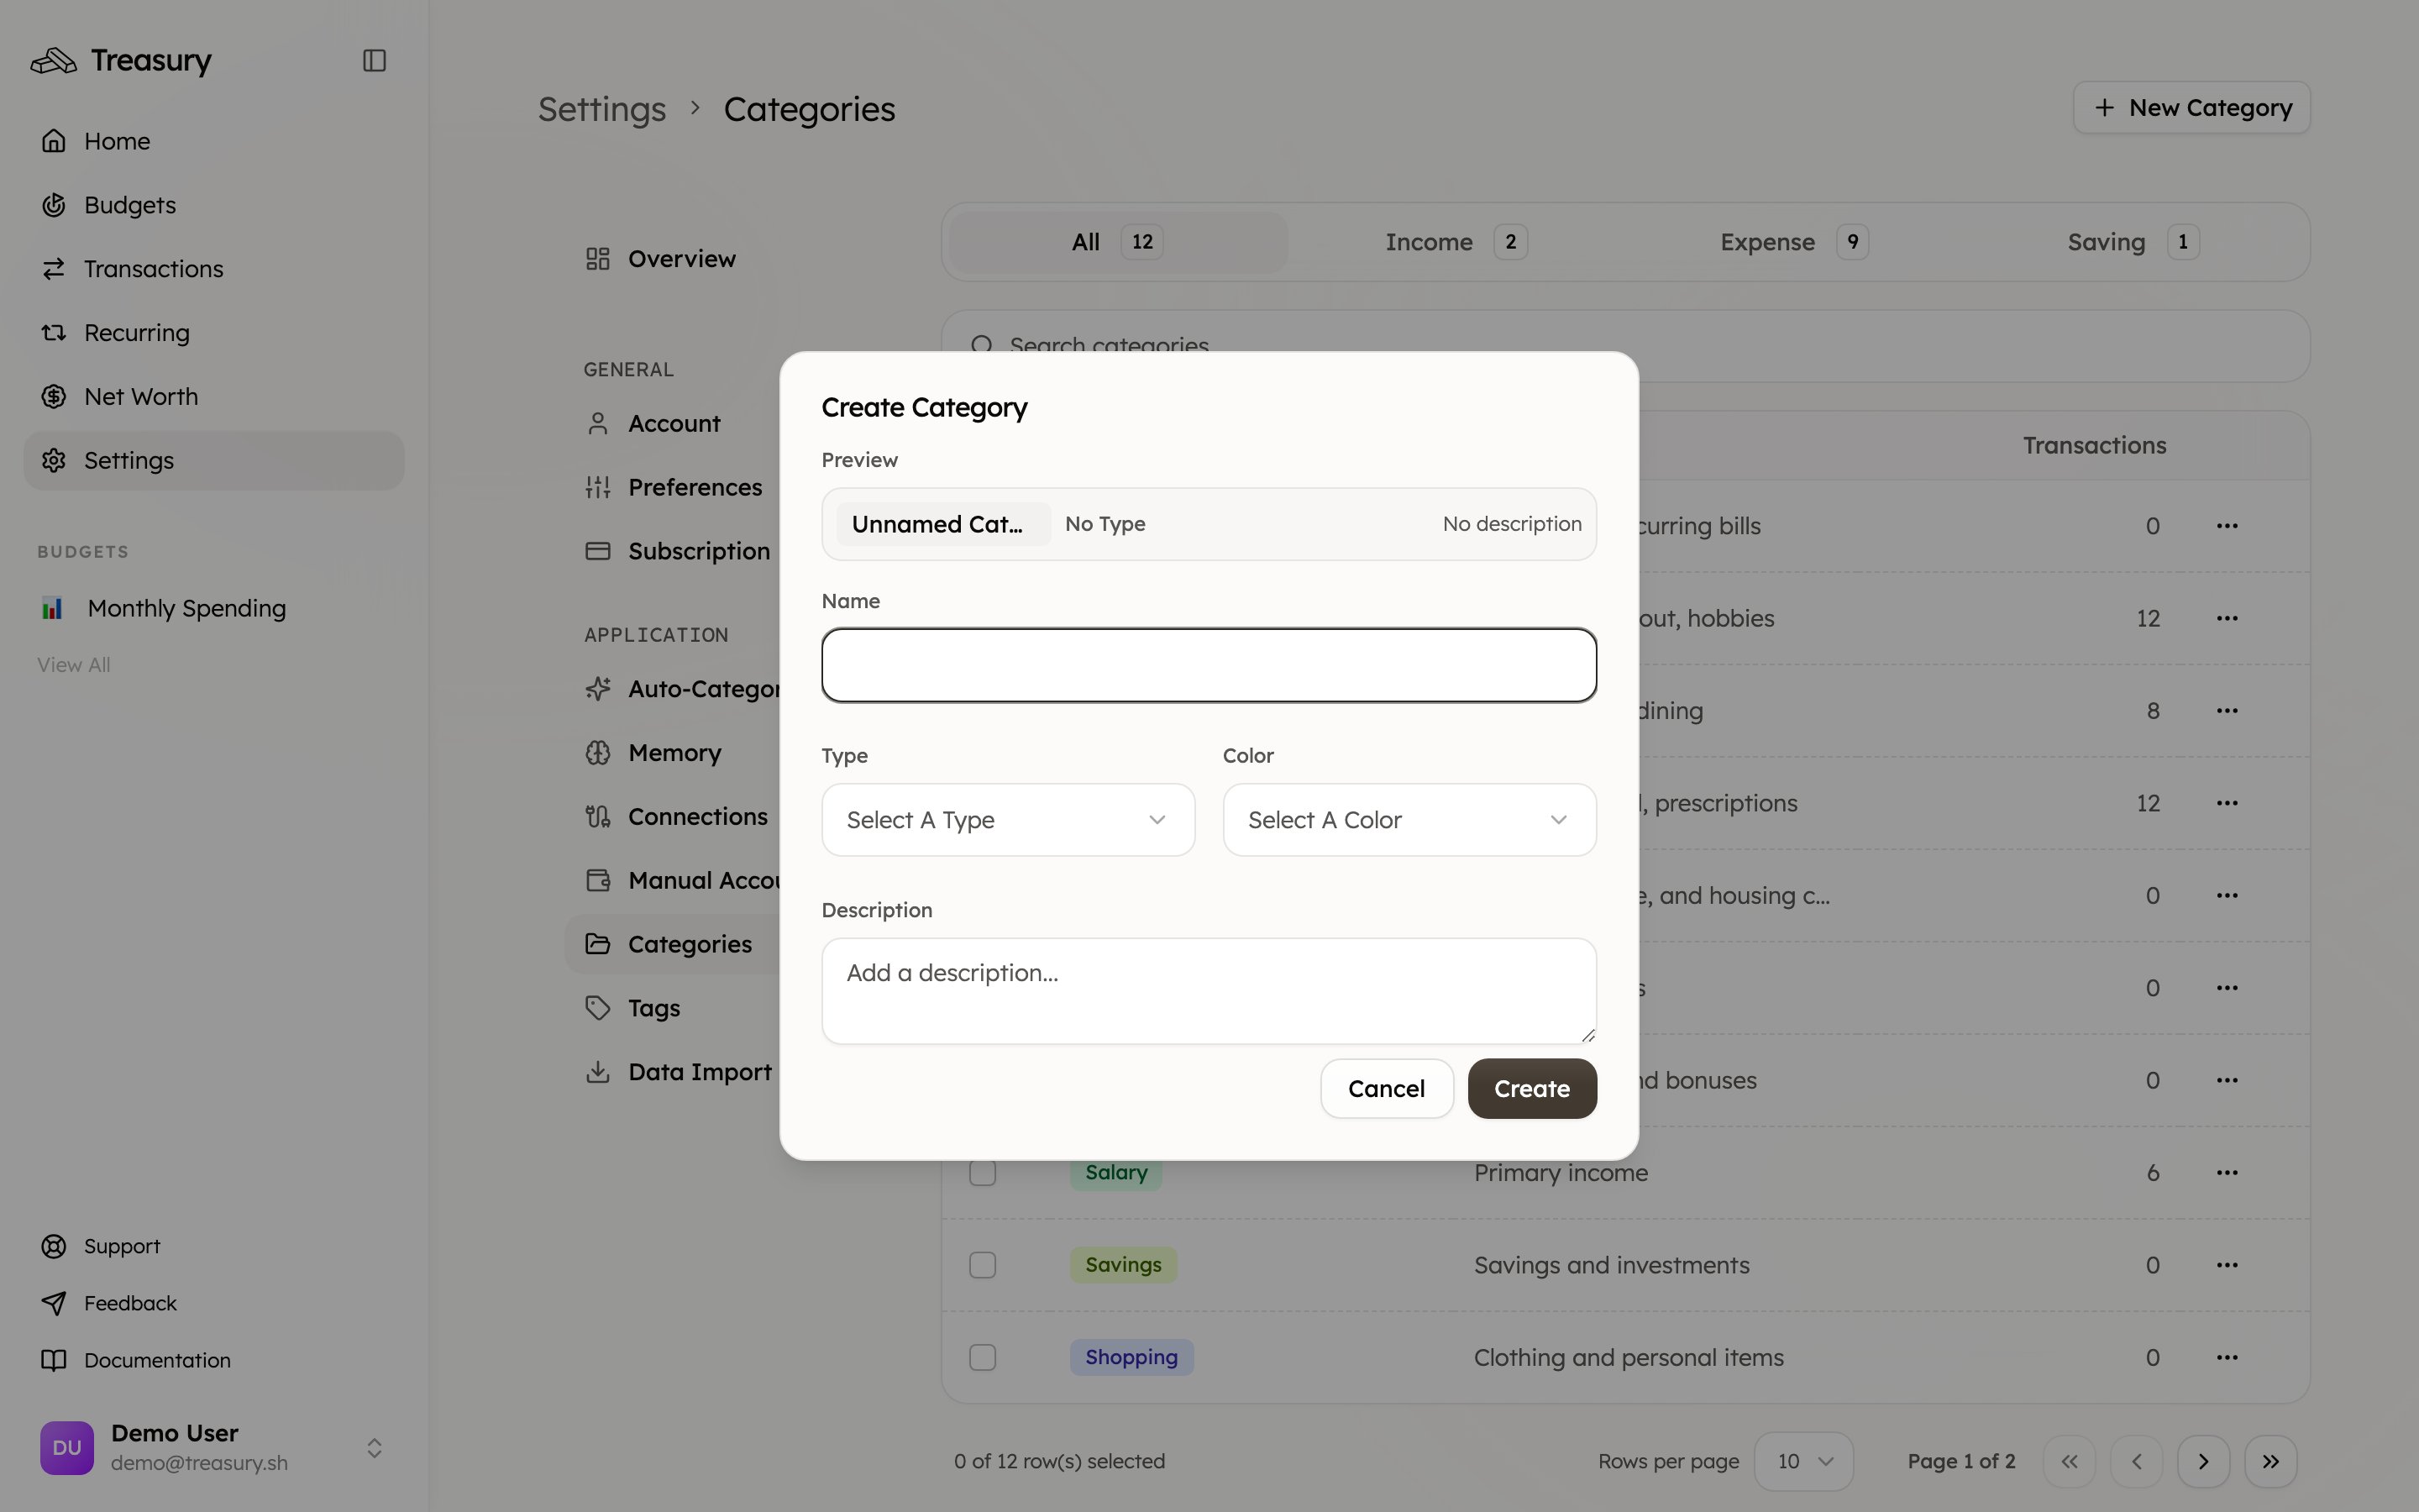Expand the Select A Color dropdown
This screenshot has width=2419, height=1512.
(1409, 820)
